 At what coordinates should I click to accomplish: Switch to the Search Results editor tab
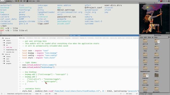coord(98,38)
